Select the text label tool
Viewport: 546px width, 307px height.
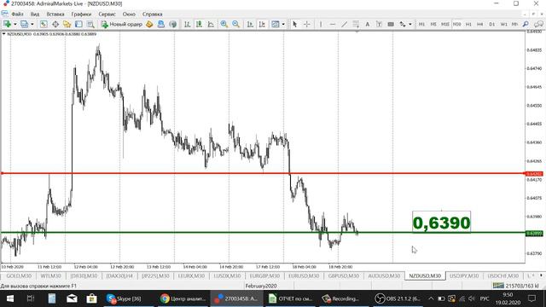click(x=379, y=24)
